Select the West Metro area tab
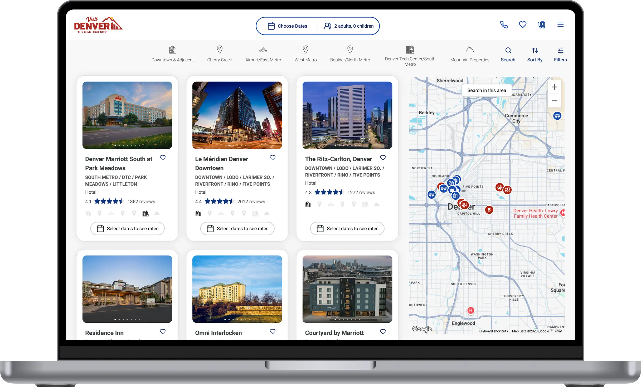This screenshot has height=387, width=641. pyautogui.click(x=305, y=54)
